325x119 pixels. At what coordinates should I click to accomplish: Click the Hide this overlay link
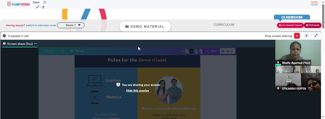(137, 91)
